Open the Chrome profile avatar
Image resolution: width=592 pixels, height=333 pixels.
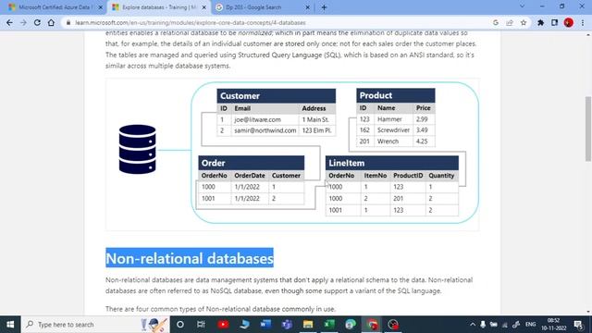pos(569,22)
